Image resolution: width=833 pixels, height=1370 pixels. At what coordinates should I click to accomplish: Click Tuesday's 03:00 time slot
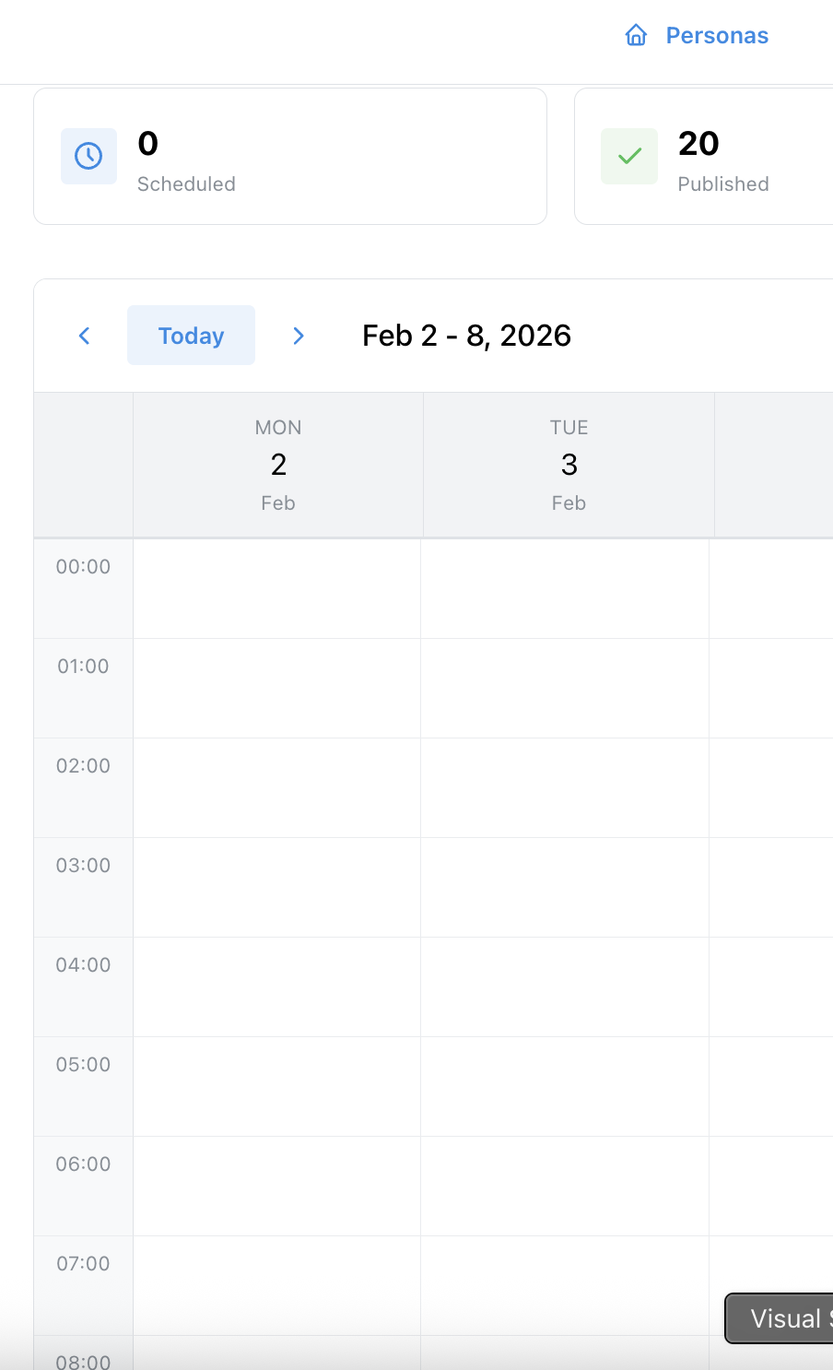click(568, 887)
